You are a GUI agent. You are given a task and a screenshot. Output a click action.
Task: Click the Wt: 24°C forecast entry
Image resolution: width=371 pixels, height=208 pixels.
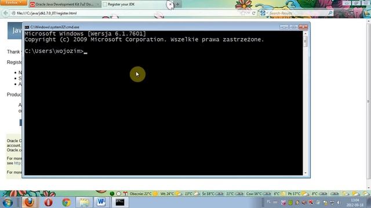pos(171,194)
